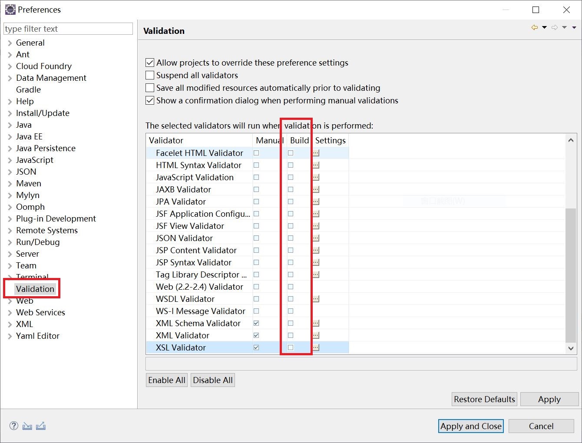Screen dimensions: 582x443
Task: Click the type filter text field
Action: tap(68, 29)
